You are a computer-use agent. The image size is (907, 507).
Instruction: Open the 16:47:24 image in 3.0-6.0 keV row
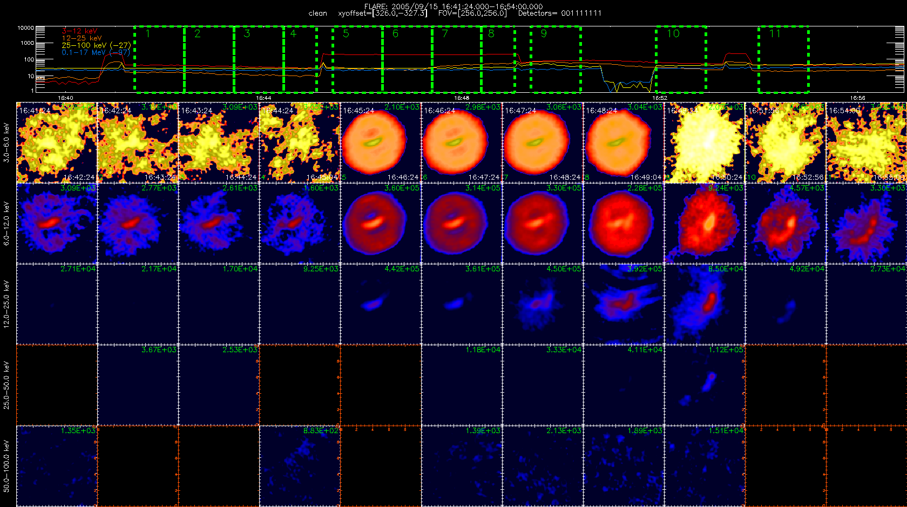coord(543,142)
